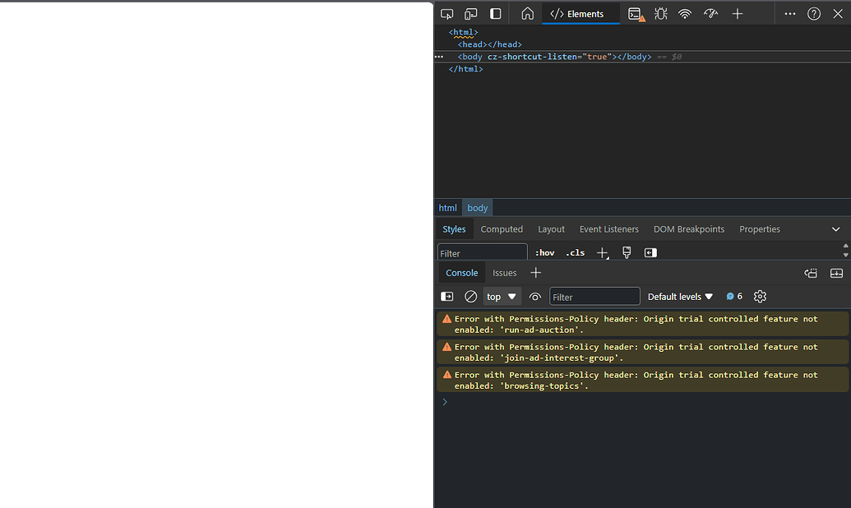Toggle the .cls element classes panel
Screen dimensions: 851x508
coord(576,253)
